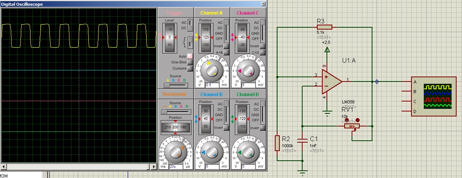Click the oscilloscope display right scroll arrow
This screenshot has height=178, width=462.
(154, 166)
